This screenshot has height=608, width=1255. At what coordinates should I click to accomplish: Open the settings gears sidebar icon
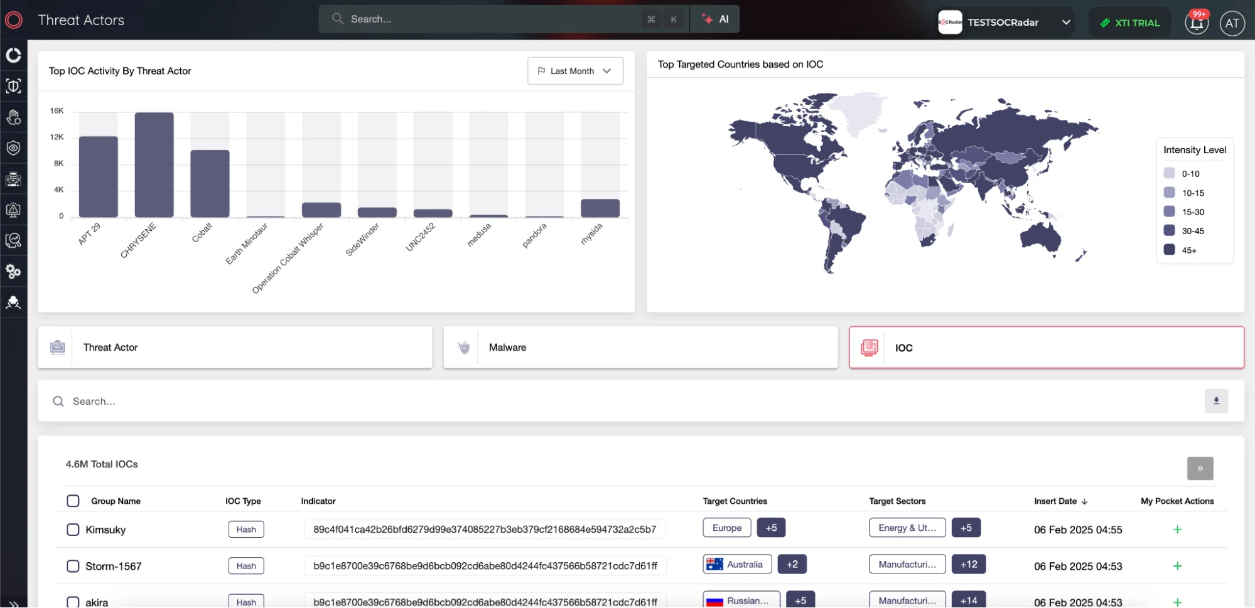pyautogui.click(x=13, y=271)
